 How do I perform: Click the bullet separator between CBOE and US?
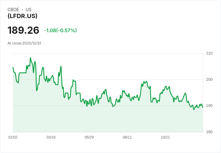[x=22, y=10]
